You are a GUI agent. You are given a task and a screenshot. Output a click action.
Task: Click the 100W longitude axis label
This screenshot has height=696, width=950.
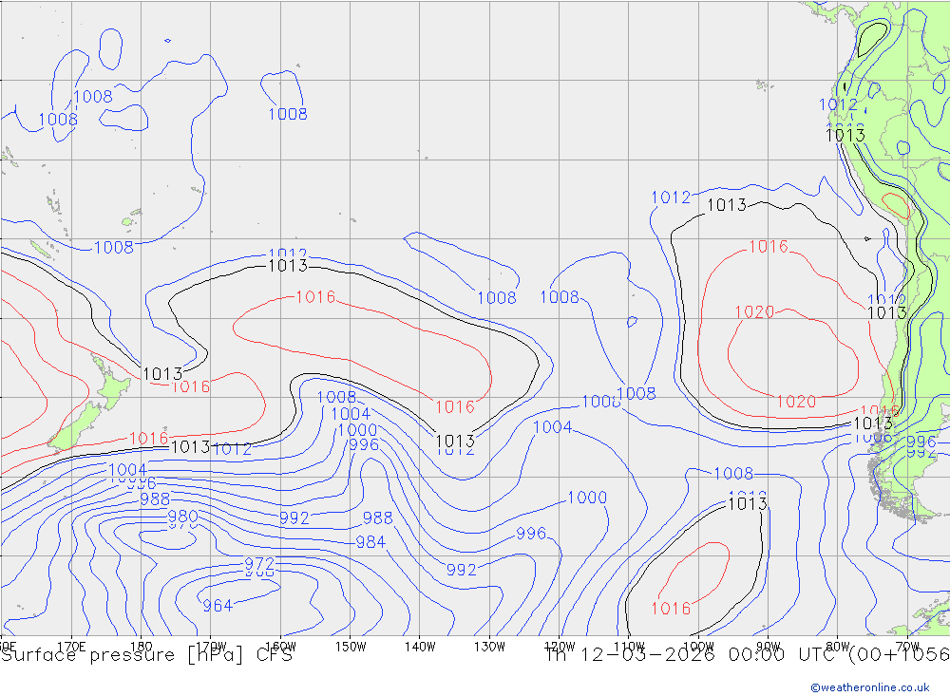tap(698, 647)
